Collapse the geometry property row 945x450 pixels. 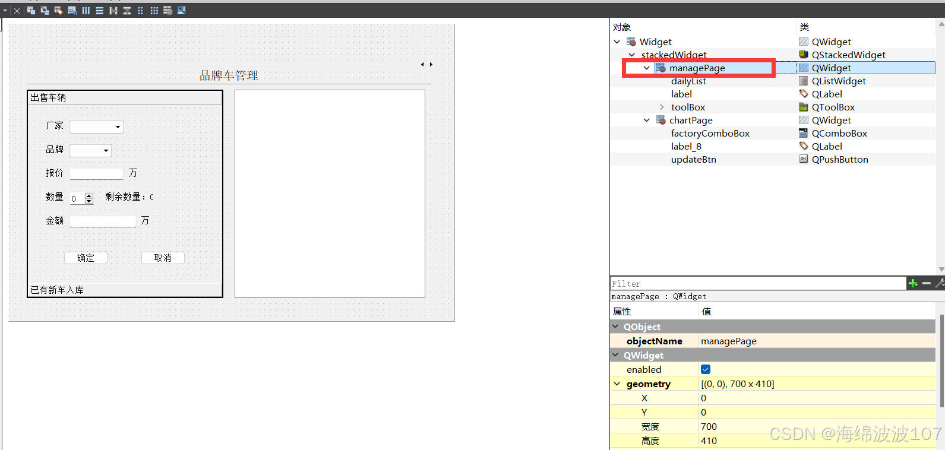pyautogui.click(x=617, y=384)
